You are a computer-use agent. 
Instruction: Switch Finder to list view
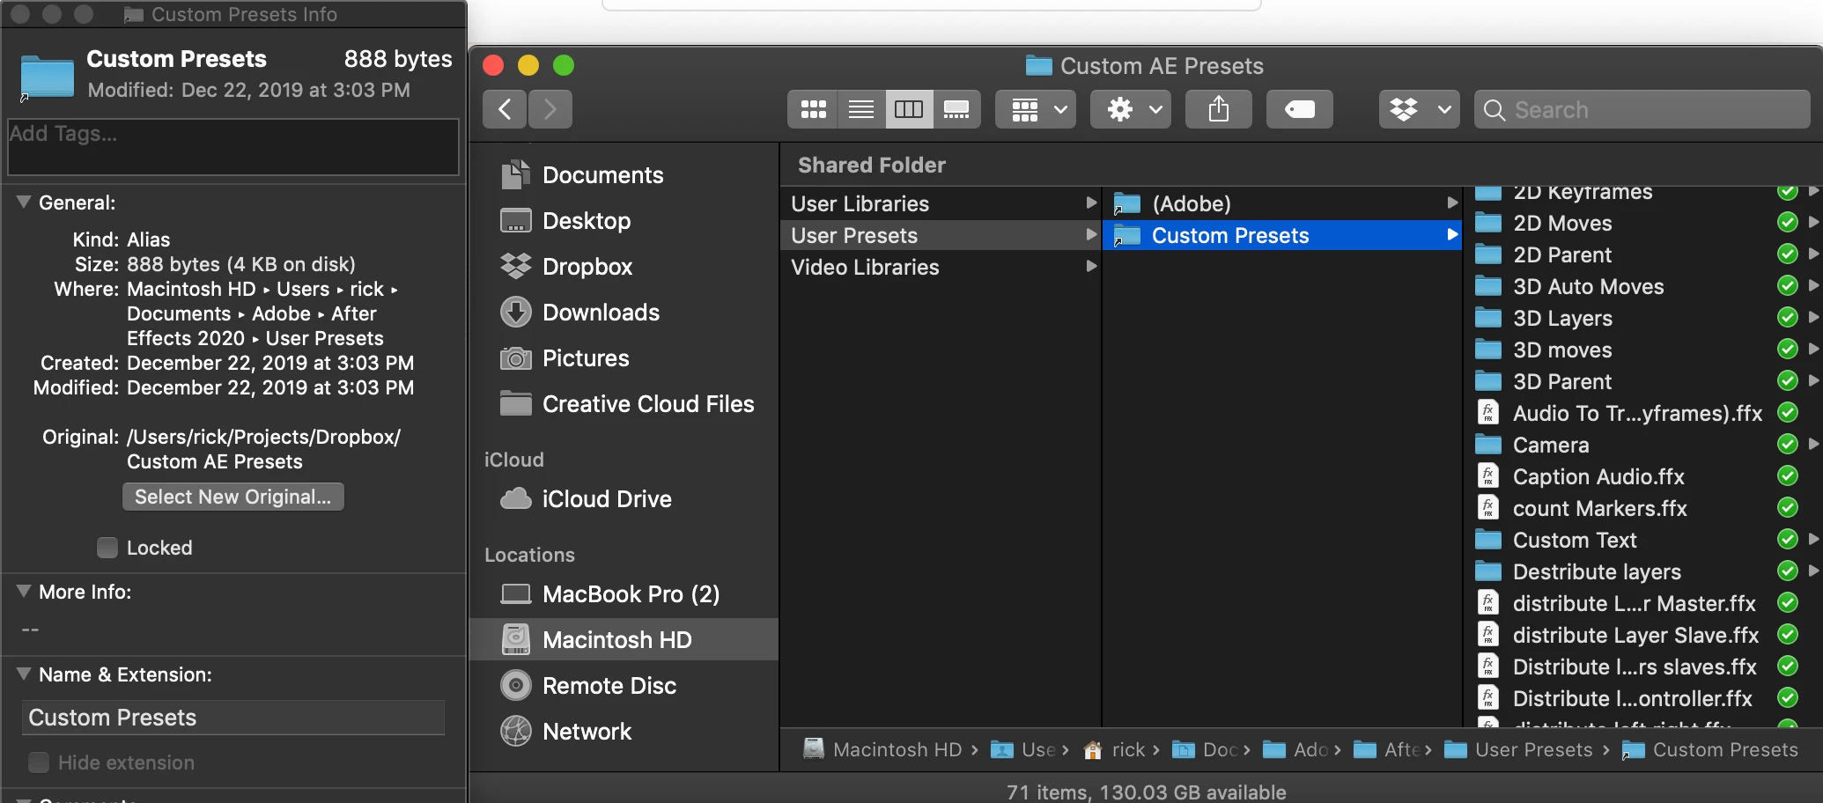[861, 109]
